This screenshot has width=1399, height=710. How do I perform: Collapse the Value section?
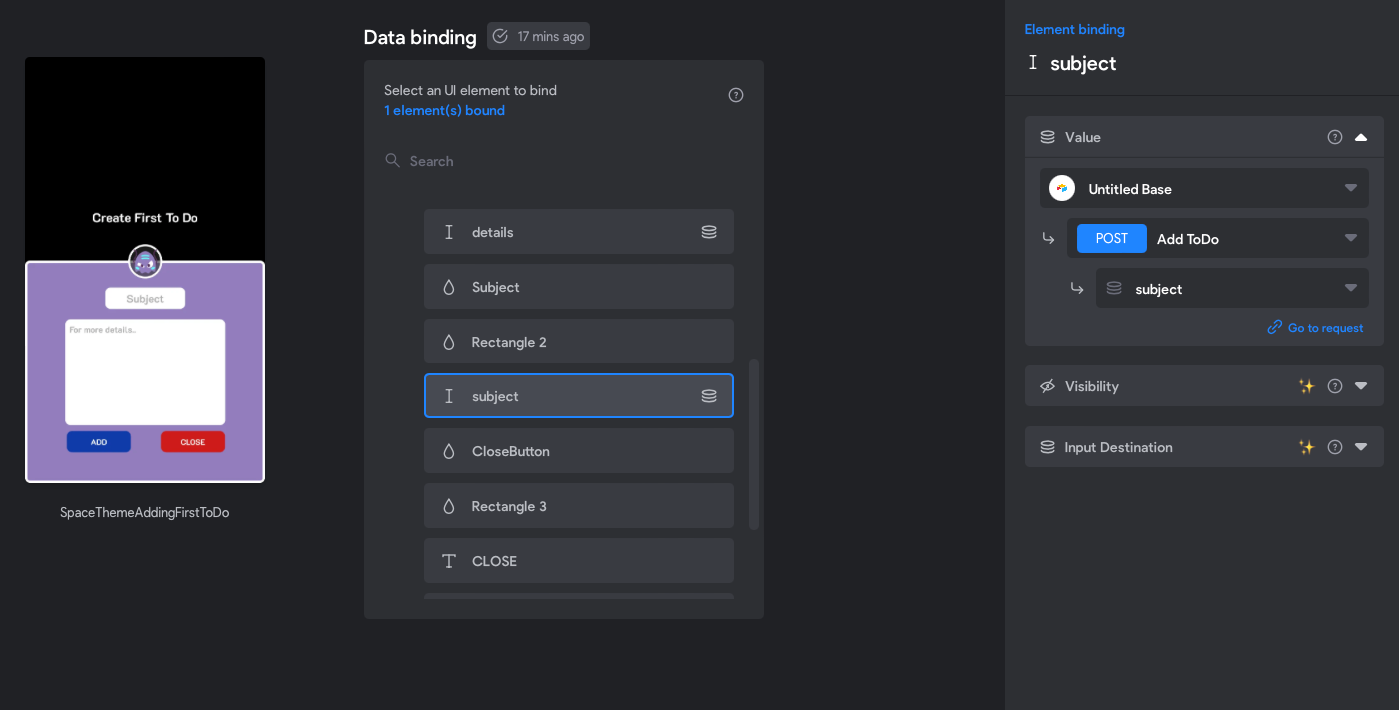click(x=1361, y=137)
